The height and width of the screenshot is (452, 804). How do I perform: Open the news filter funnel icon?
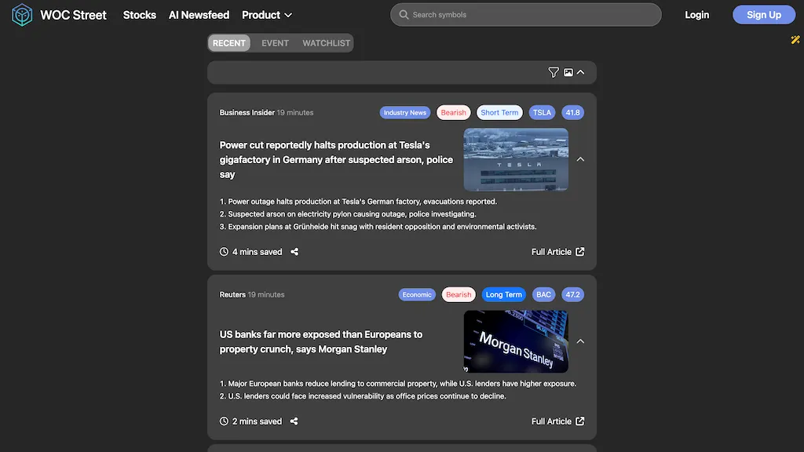(554, 72)
